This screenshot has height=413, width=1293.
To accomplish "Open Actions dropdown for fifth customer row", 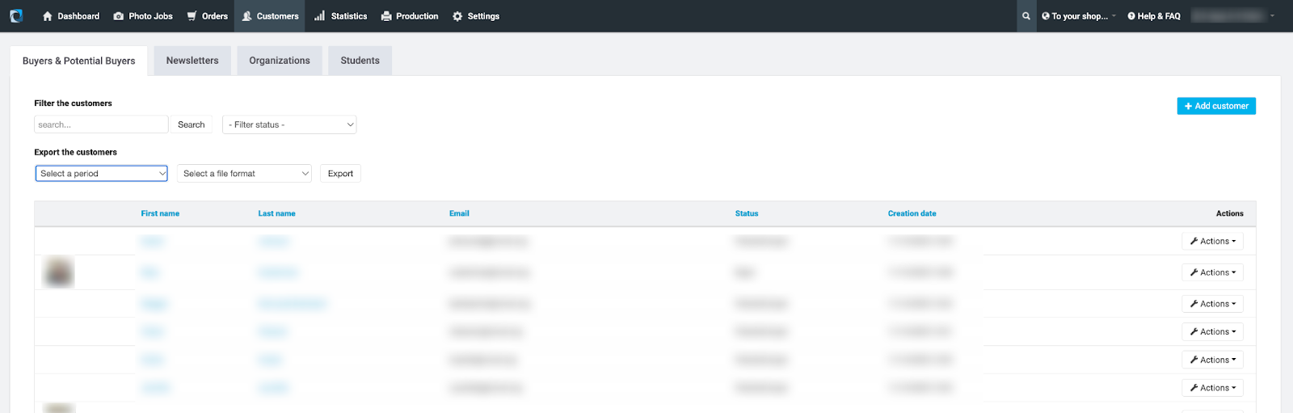I will (x=1212, y=360).
